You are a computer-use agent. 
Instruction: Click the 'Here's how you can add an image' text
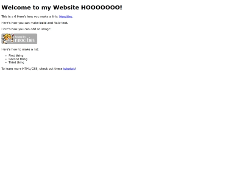pos(26,29)
